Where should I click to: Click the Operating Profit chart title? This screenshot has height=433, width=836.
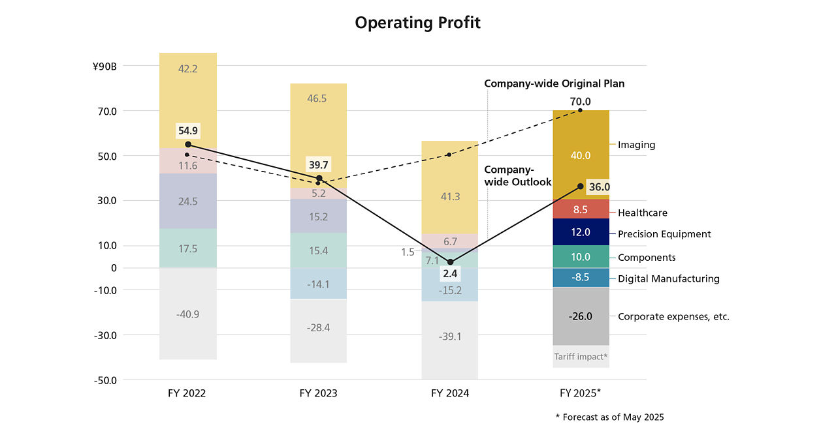point(418,23)
